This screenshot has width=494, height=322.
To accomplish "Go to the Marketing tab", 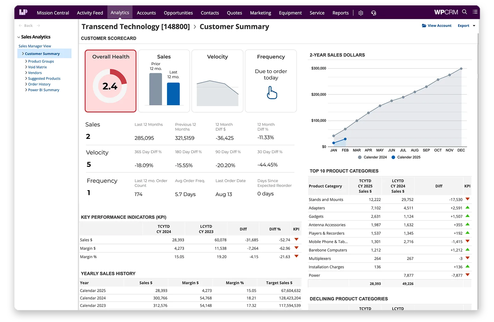I will pos(260,13).
